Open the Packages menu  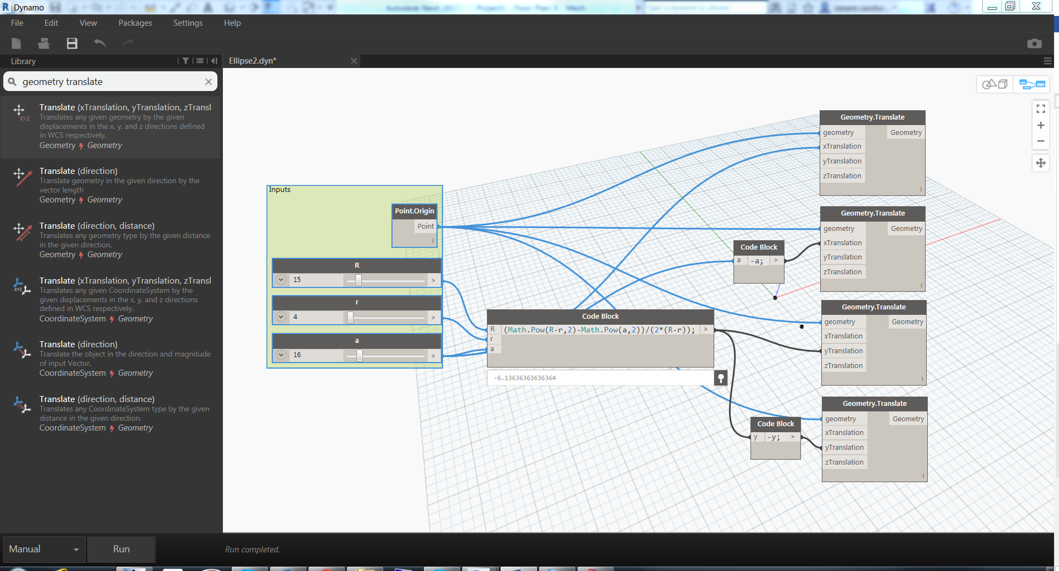[x=135, y=23]
